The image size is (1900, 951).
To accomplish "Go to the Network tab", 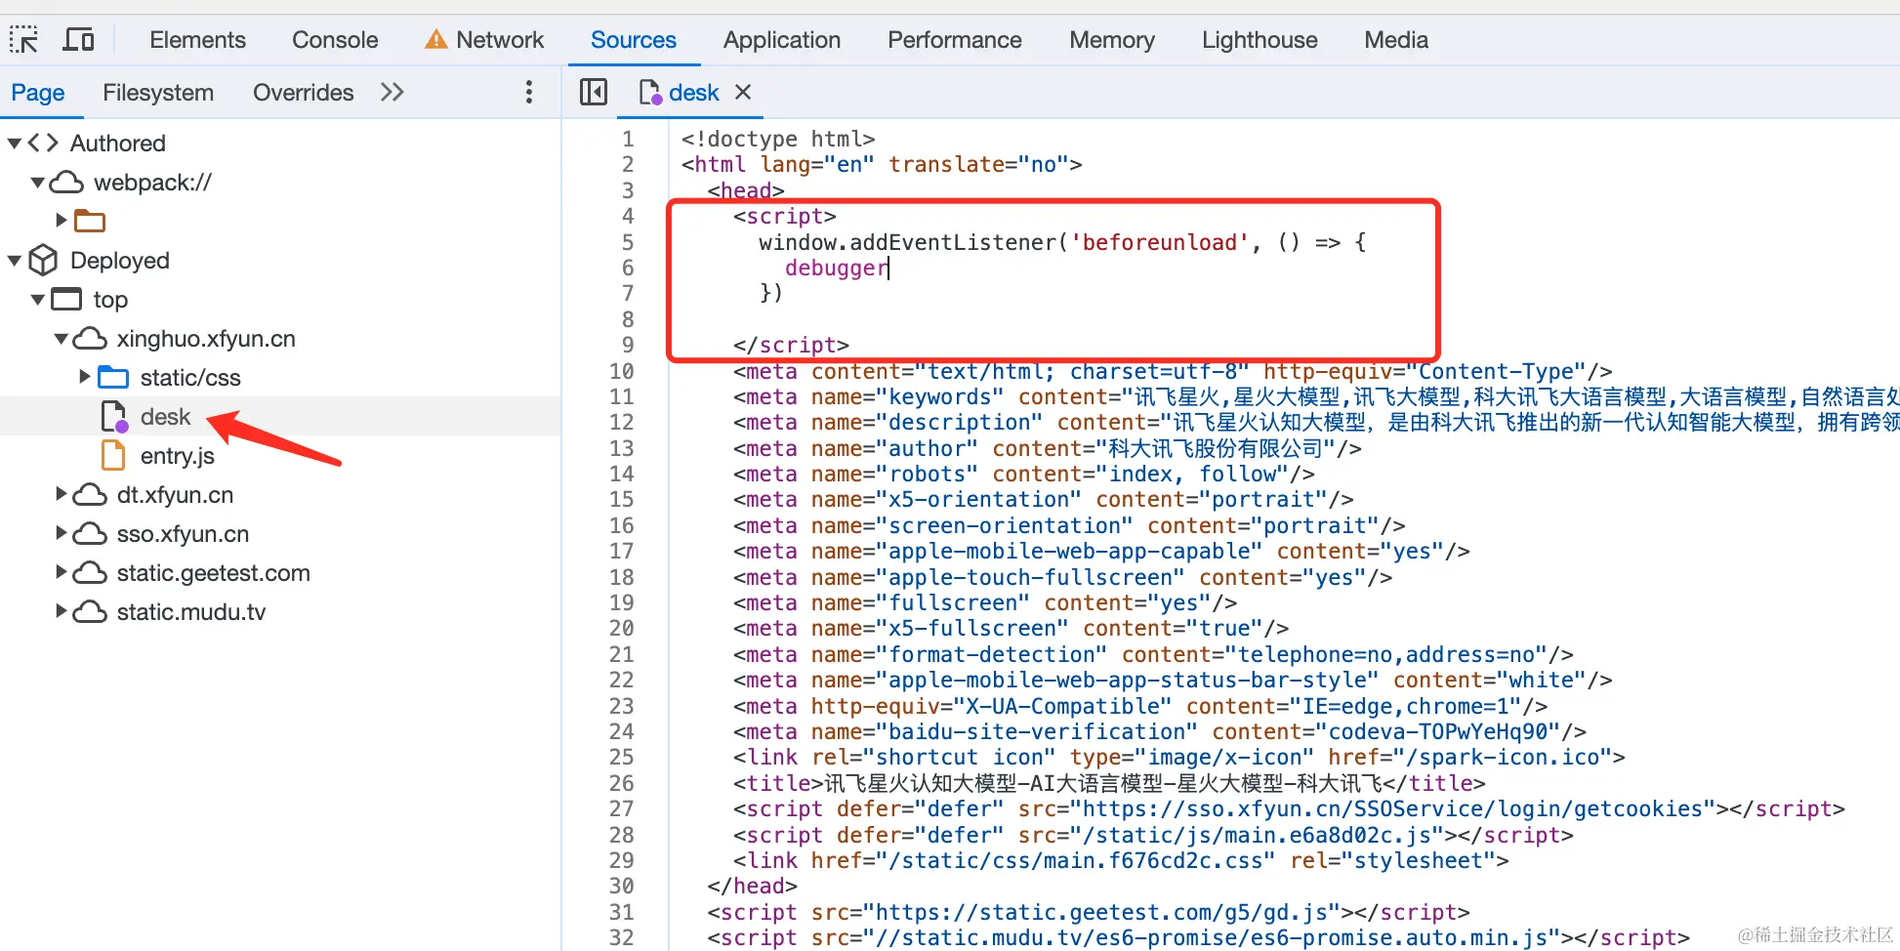I will click(x=500, y=40).
